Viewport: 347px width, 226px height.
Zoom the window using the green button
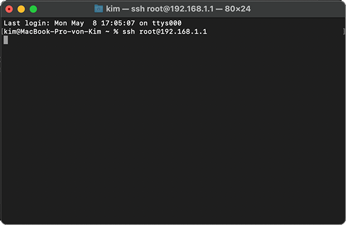click(x=33, y=9)
